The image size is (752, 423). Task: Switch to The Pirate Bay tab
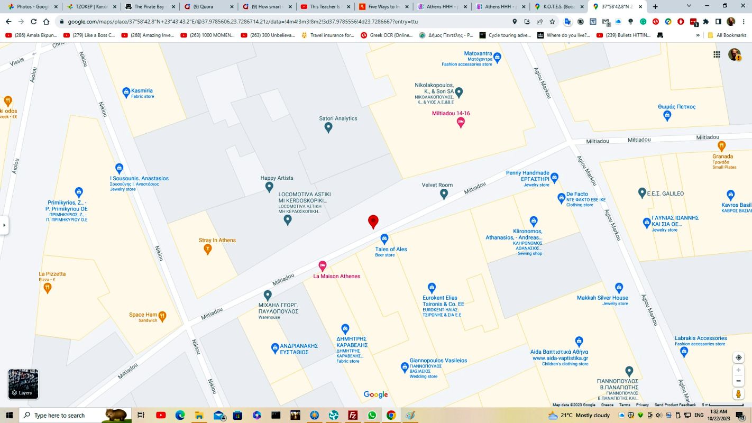[x=149, y=6]
